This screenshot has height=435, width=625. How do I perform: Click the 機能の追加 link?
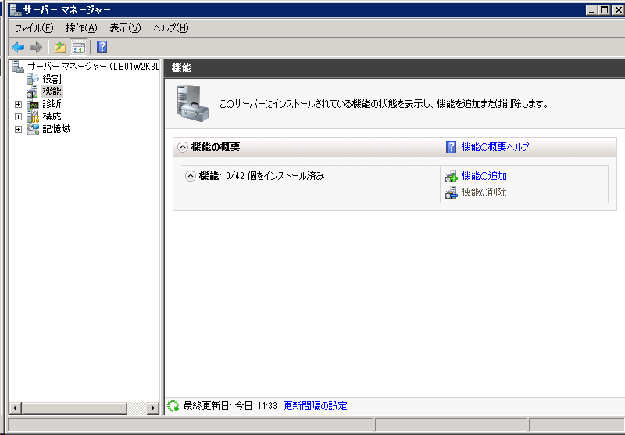point(484,176)
